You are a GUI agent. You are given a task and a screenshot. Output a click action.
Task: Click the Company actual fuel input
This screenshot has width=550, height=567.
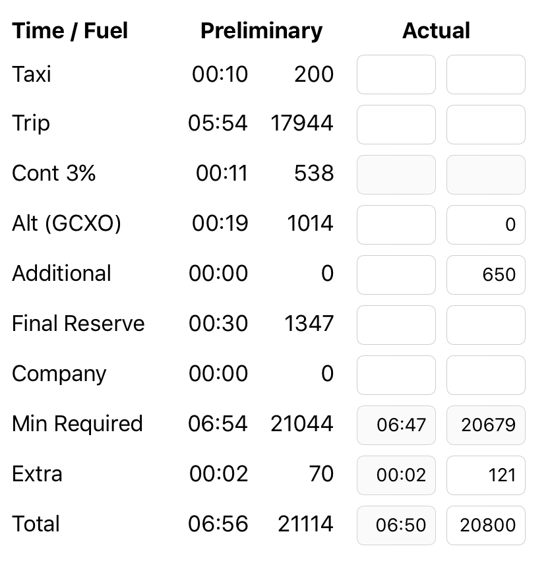(485, 375)
